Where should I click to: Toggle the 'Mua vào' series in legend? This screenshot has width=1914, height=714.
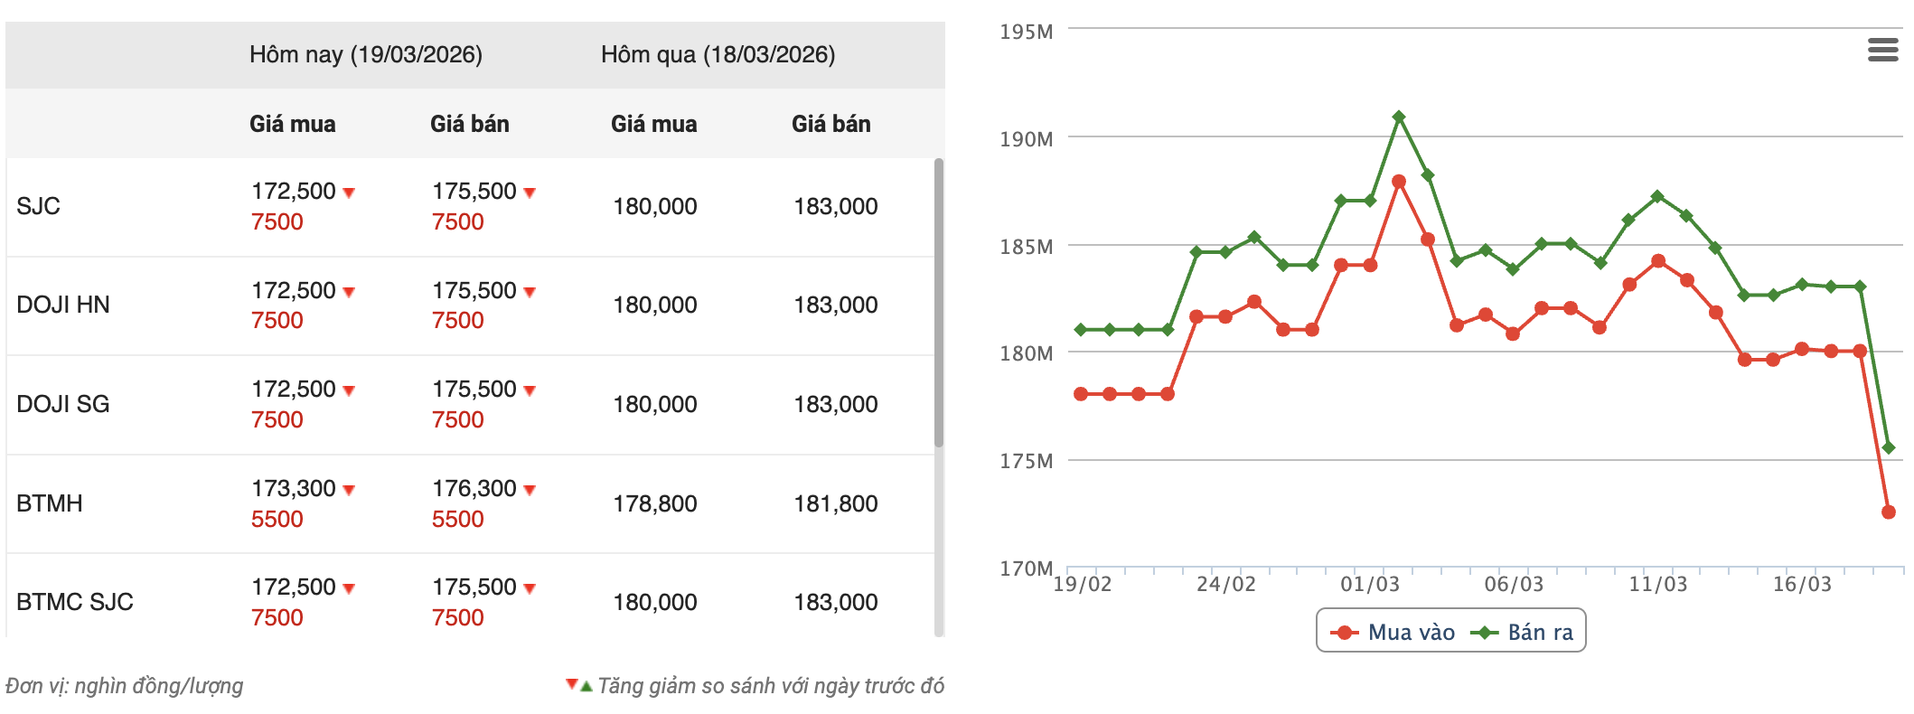pos(1393,632)
